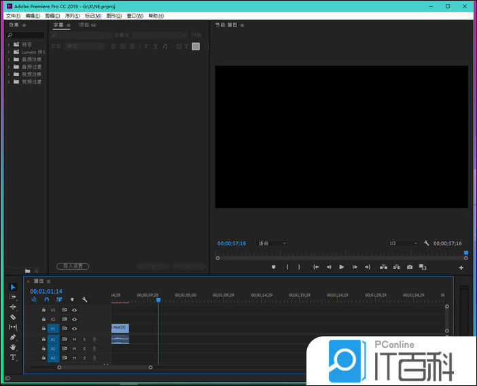
Task: Click the Export Frame camera icon
Action: click(x=409, y=267)
